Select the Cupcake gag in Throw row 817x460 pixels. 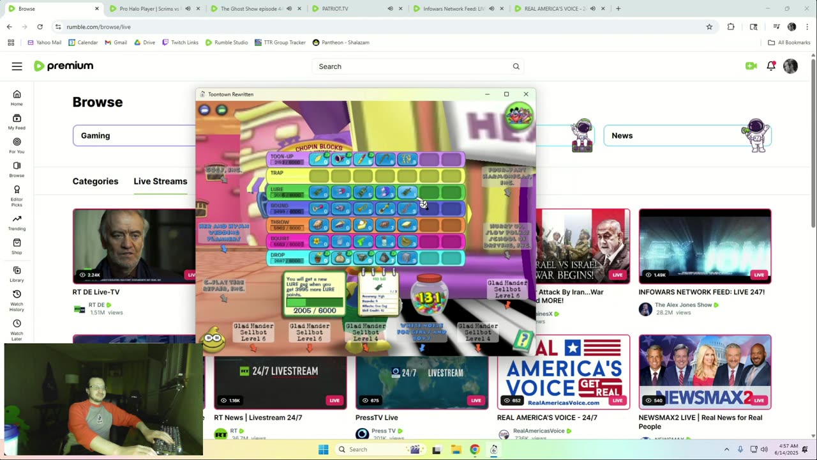(x=319, y=226)
